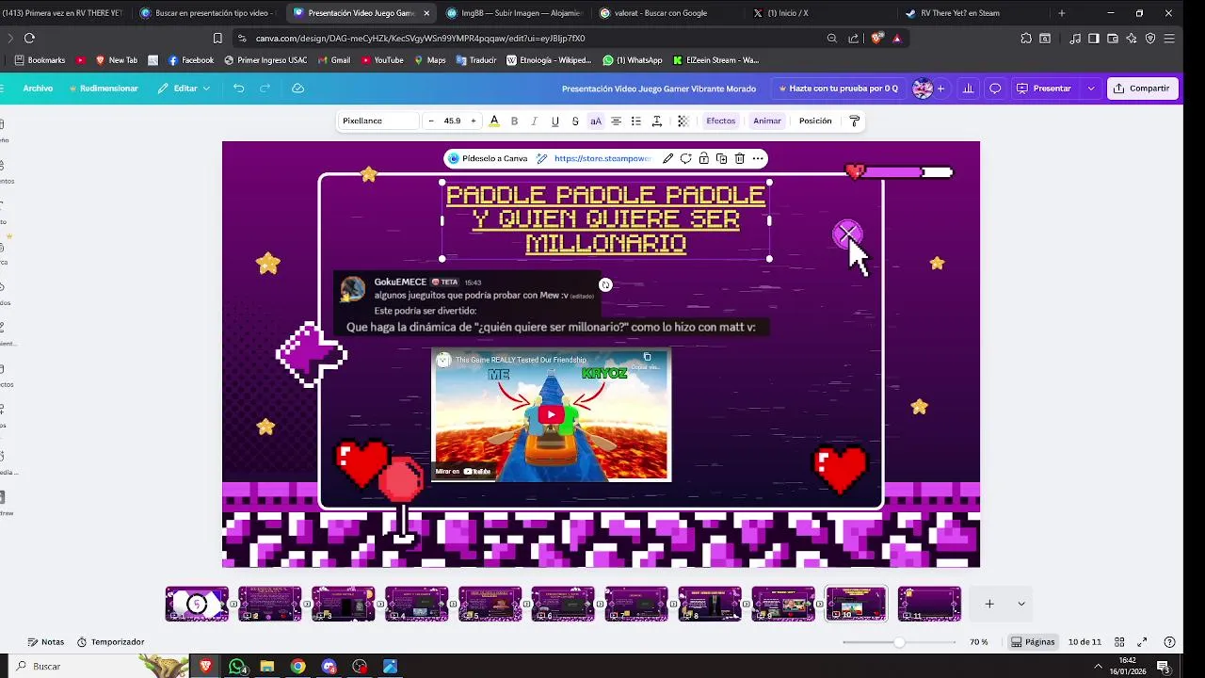Enter fullscreen with expand icon
This screenshot has width=1205, height=678.
point(1142,642)
